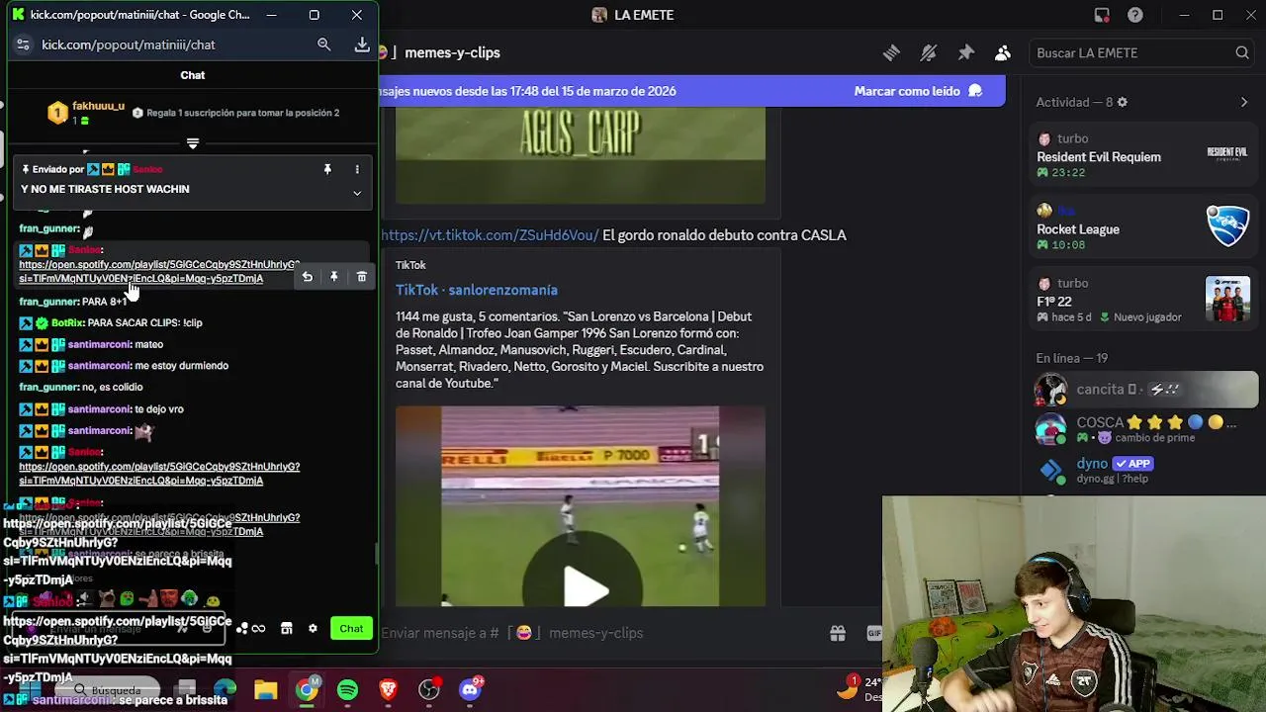
Task: Toggle member list icon in Discord header
Action: coord(1003,52)
